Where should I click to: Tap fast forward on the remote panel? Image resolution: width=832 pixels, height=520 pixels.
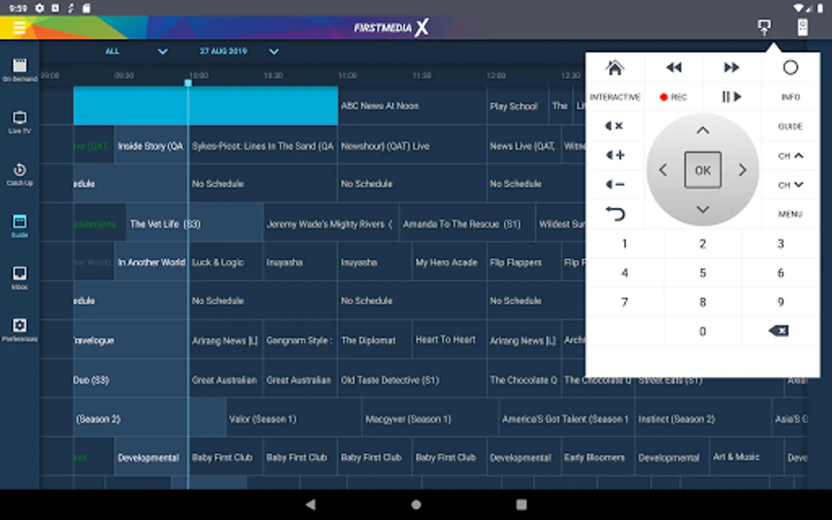731,68
